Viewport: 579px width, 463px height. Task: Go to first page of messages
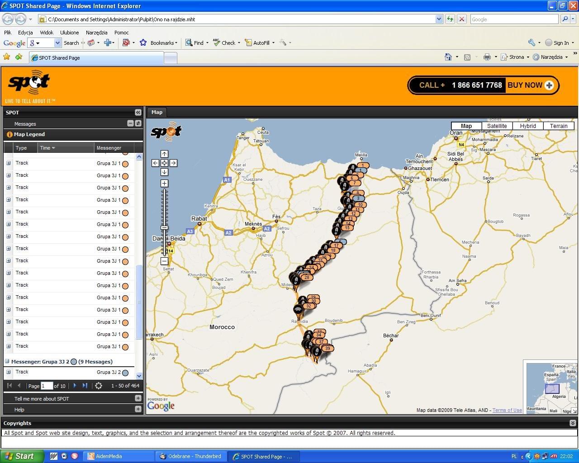(x=9, y=386)
